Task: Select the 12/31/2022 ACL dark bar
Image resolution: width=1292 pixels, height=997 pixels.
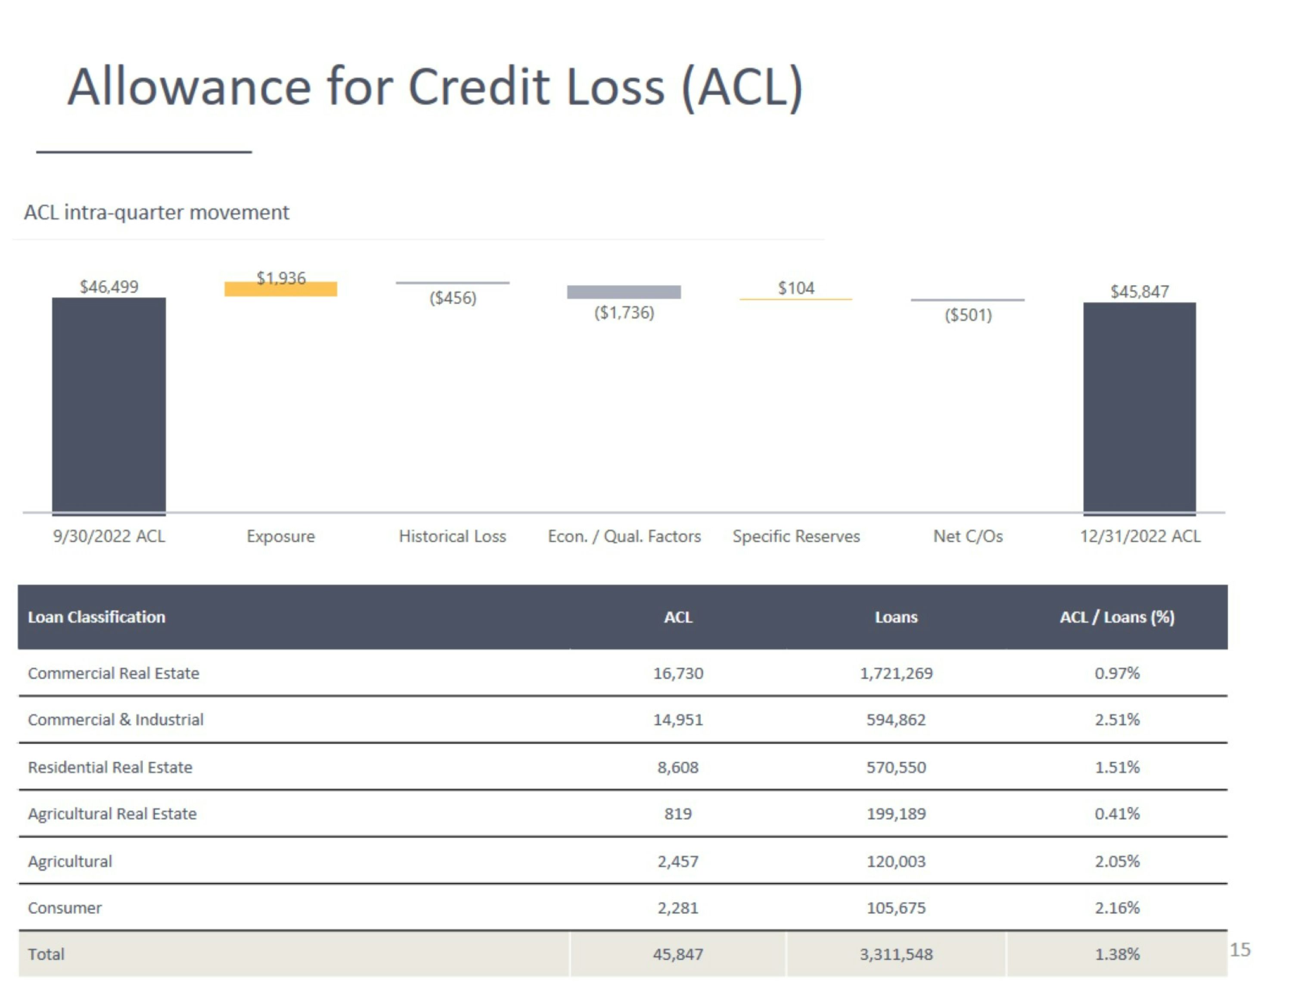Action: tap(1140, 408)
